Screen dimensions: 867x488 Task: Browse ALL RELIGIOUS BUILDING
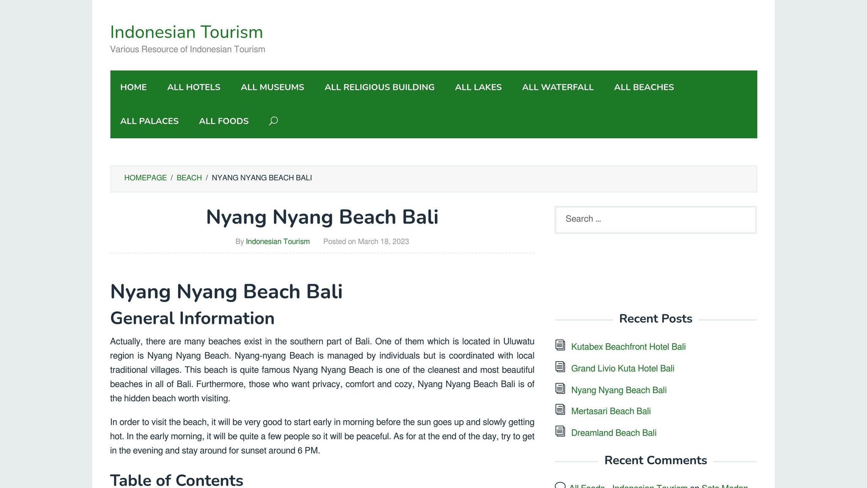(x=380, y=87)
